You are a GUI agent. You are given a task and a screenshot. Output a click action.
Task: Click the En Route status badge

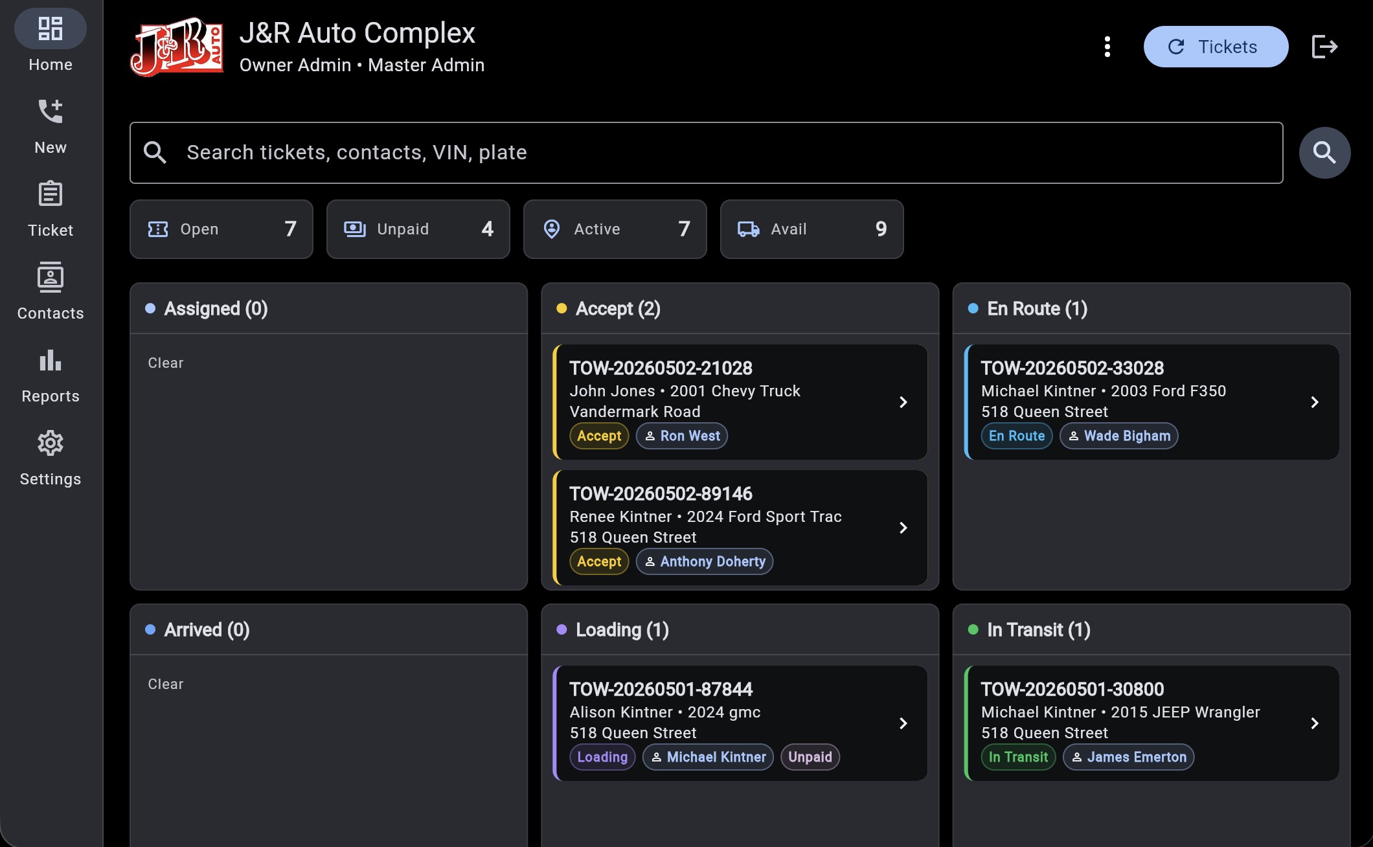tap(1017, 436)
